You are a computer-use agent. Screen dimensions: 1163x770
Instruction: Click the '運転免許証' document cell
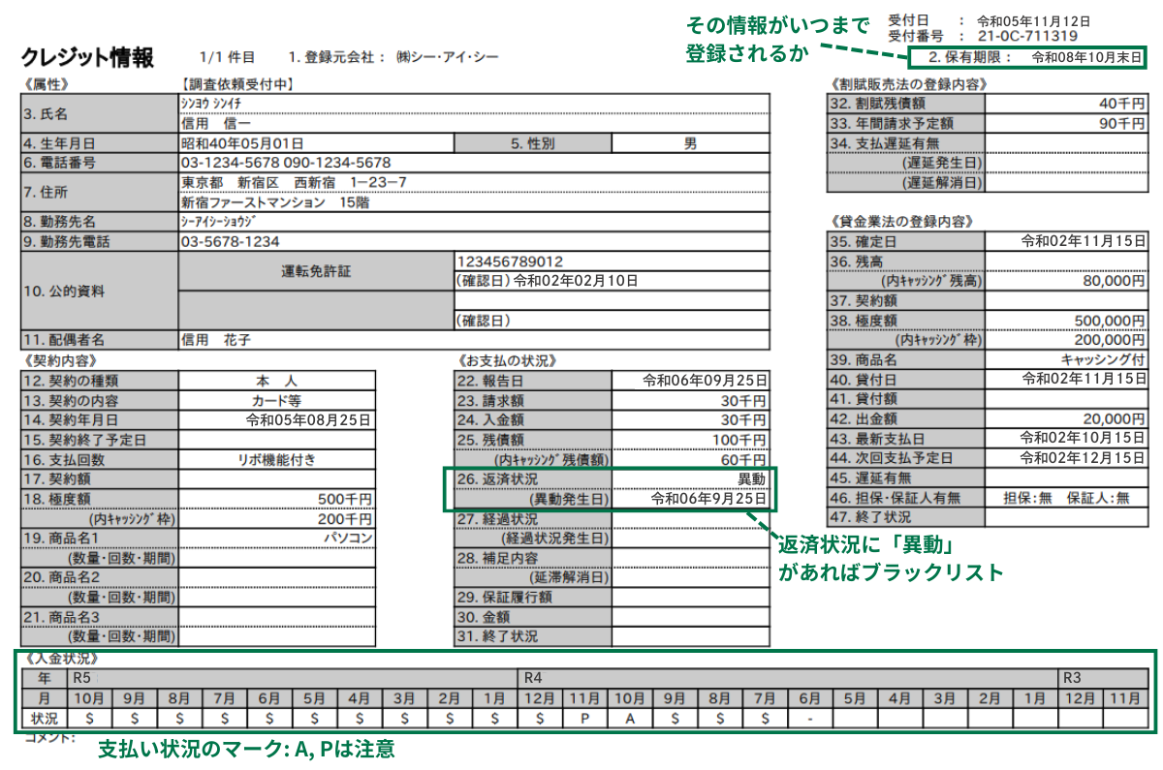coord(315,271)
